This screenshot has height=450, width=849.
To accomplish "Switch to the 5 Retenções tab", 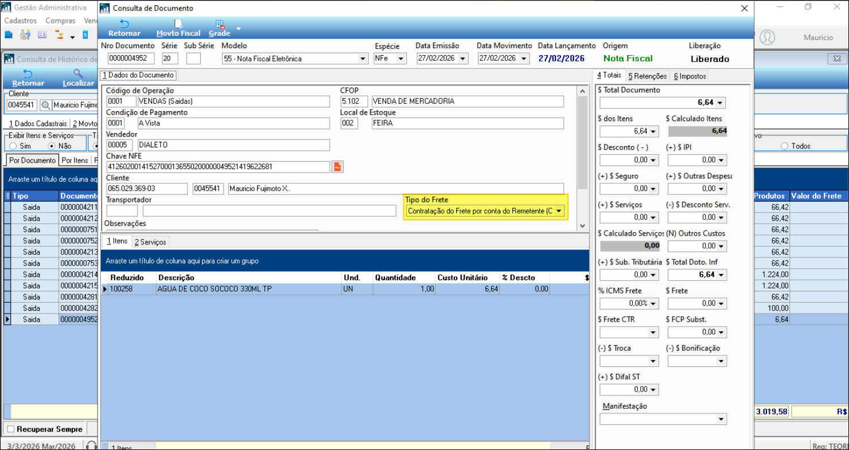I will (647, 76).
